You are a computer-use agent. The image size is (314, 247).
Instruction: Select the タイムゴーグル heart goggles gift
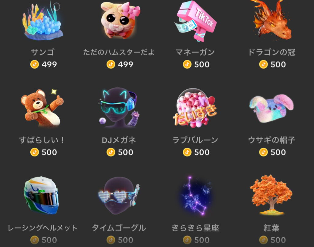click(119, 196)
